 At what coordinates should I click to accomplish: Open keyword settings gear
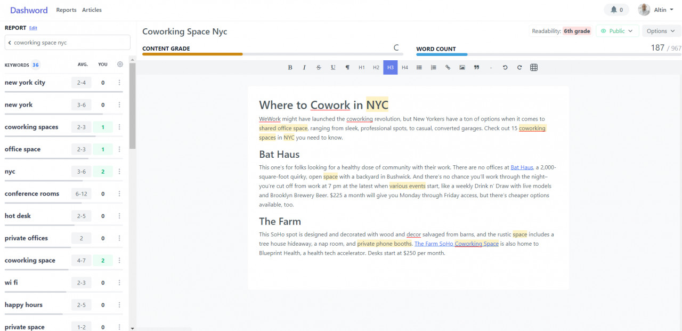(120, 64)
